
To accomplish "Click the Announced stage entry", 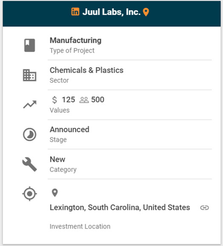I will [69, 129].
